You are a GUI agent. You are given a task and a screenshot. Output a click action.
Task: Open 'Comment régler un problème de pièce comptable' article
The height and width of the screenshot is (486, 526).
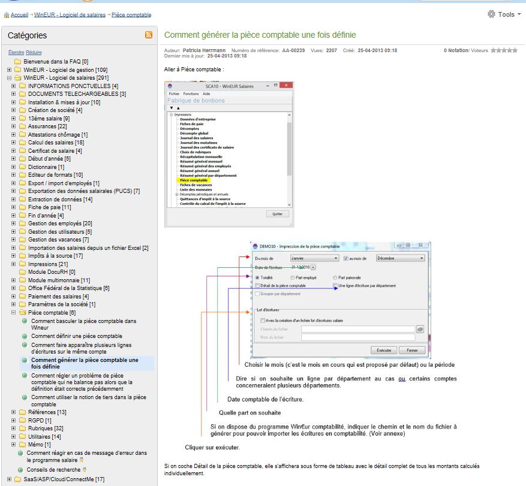coord(82,382)
